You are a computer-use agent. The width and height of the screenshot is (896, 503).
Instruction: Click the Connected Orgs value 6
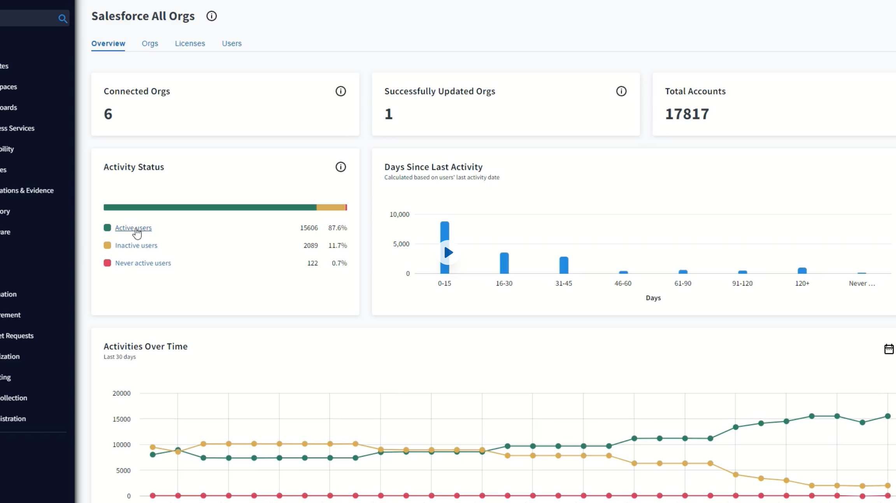[x=108, y=114]
